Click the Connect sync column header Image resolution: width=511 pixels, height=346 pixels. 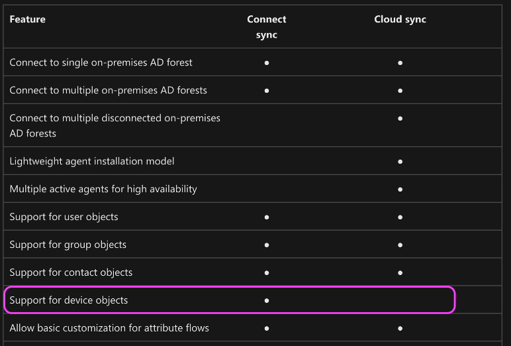(x=267, y=27)
